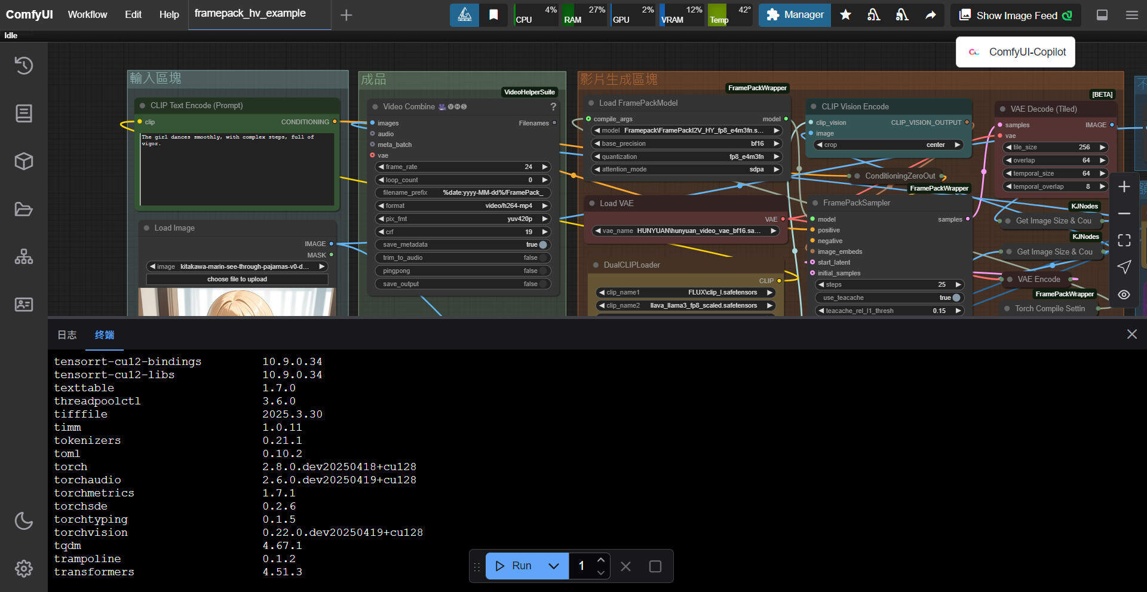Open the format combo in Video Combine
The image size is (1147, 592).
(x=462, y=205)
